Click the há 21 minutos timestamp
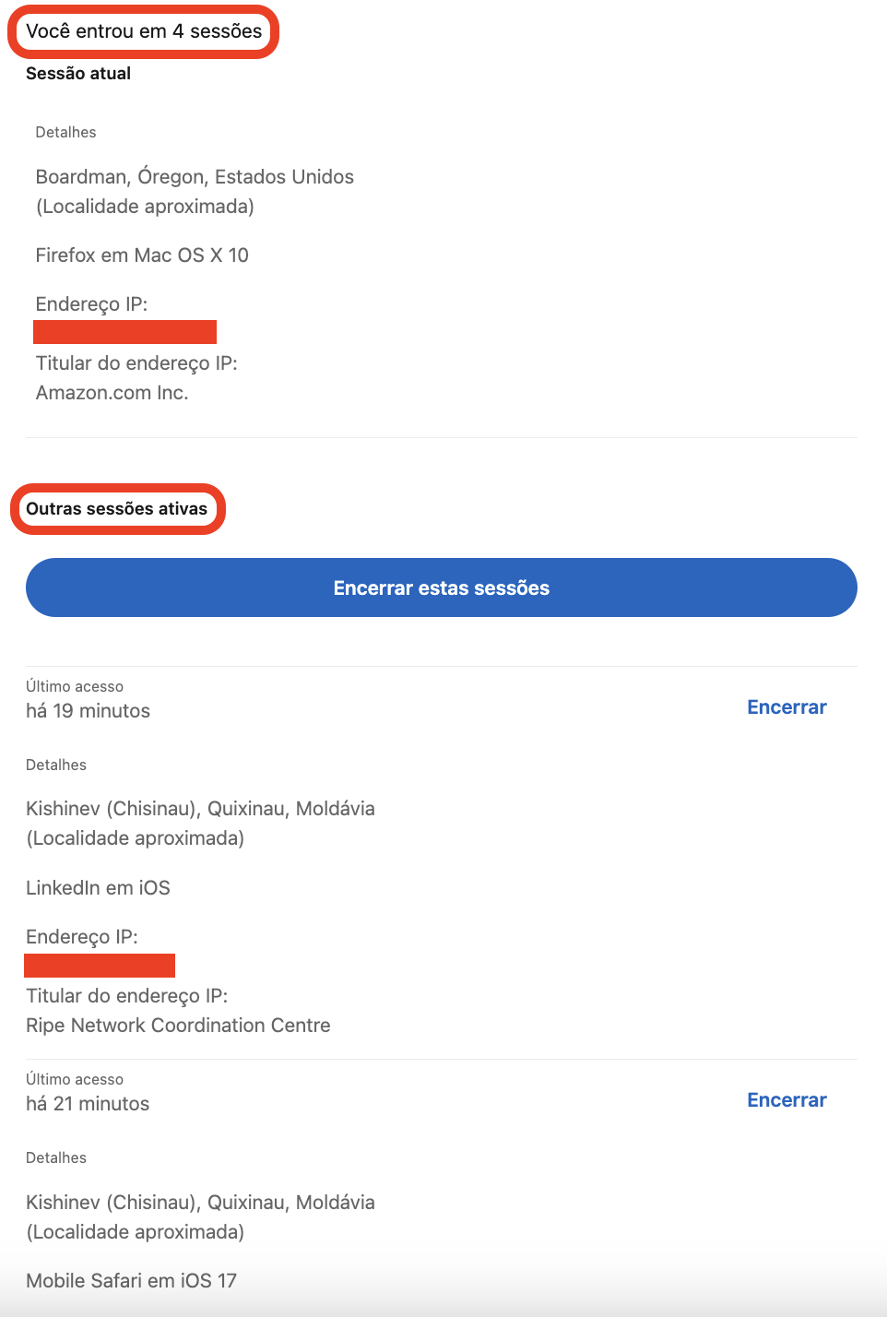 (88, 1104)
